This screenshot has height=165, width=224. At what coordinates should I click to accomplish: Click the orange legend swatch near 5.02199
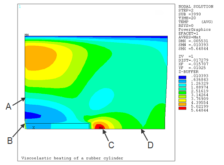point(182,104)
